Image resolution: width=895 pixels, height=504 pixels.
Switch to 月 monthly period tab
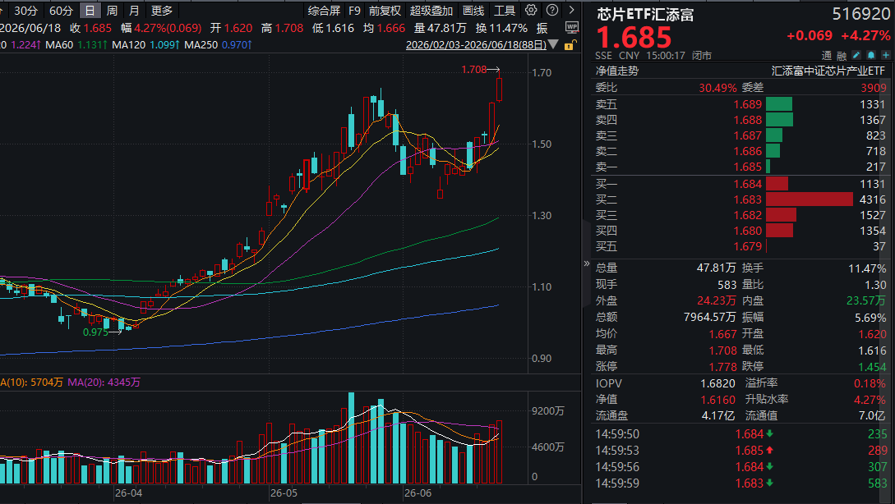(134, 11)
